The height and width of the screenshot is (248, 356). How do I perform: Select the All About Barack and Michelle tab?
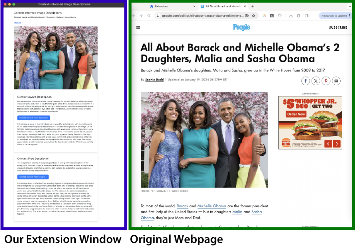[x=223, y=6]
